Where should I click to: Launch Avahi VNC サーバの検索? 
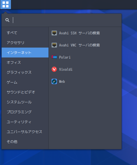(79, 45)
